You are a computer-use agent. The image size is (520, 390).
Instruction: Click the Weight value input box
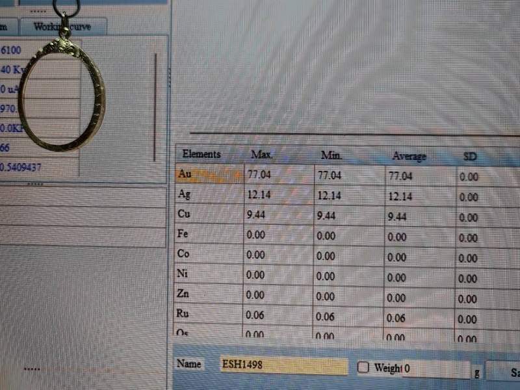(x=434, y=369)
